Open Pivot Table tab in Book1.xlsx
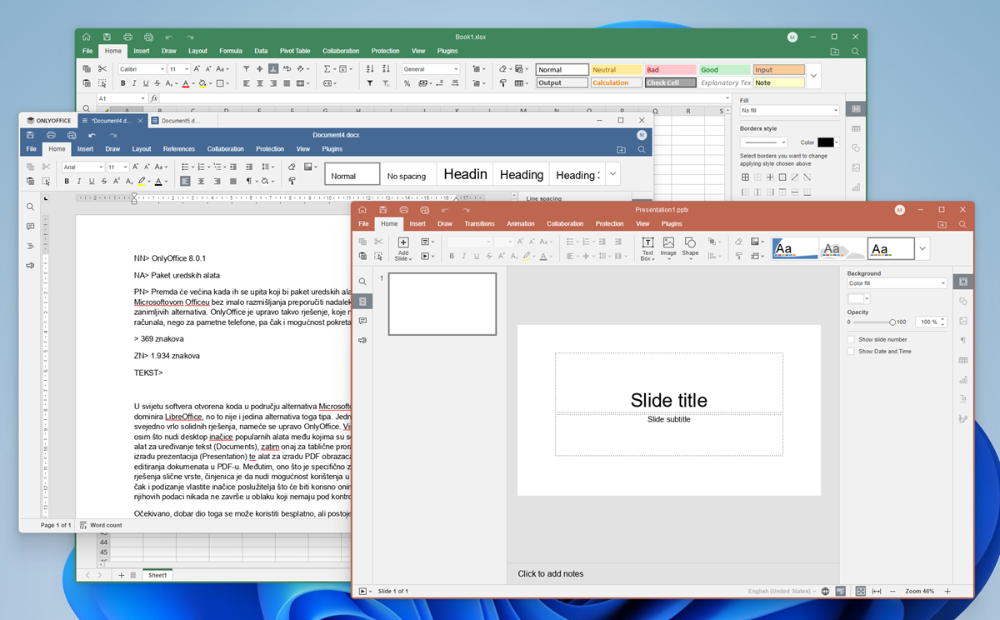Screen dimensions: 1000x620 pos(295,51)
